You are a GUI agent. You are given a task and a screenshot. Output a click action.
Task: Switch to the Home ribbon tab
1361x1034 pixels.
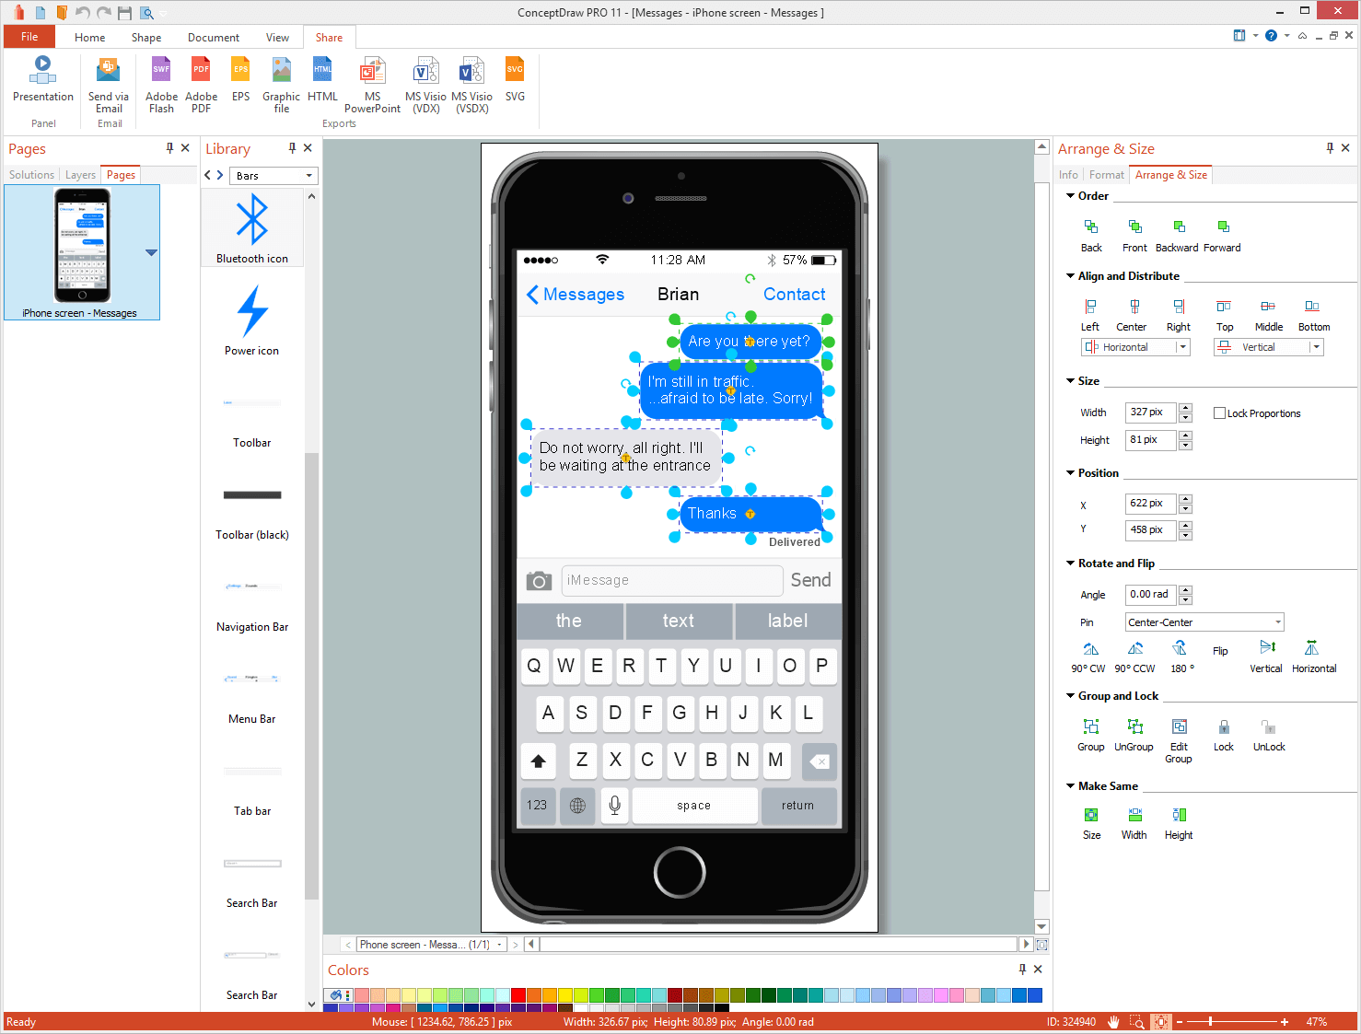pyautogui.click(x=89, y=38)
